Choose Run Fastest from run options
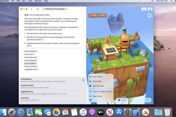 pyautogui.click(x=98, y=77)
